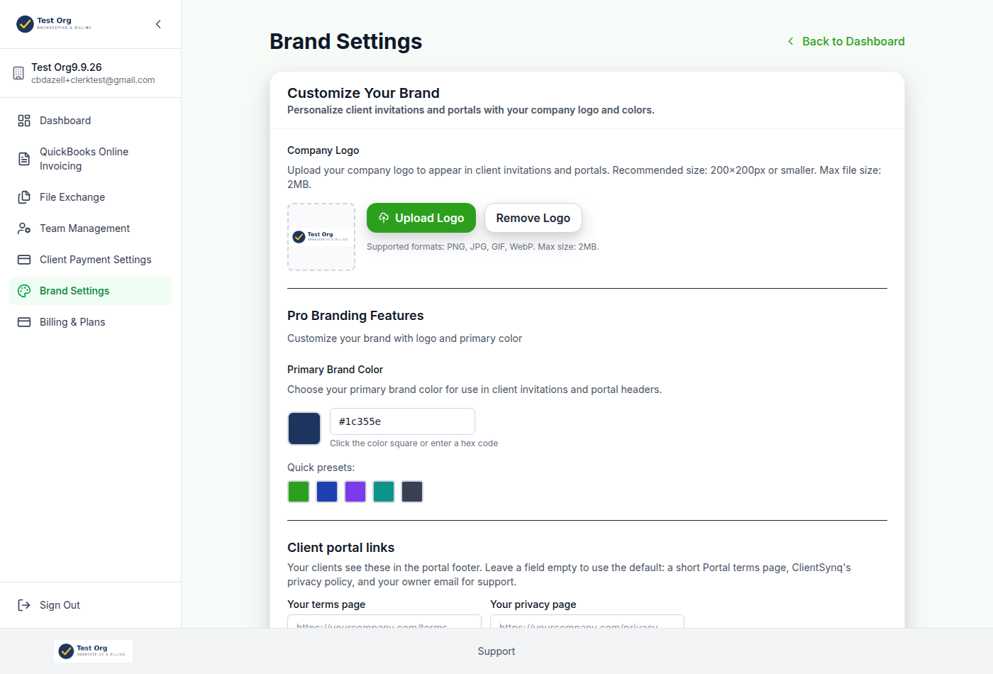
Task: Click the Sign Out arrow icon
Action: tap(24, 605)
